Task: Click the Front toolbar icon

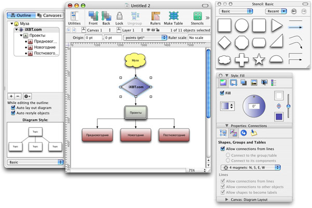Action: point(93,16)
